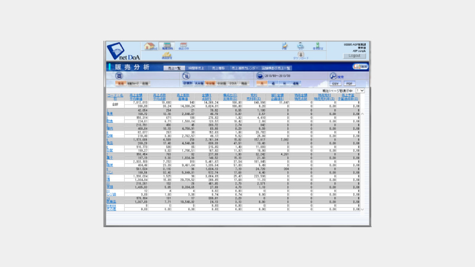This screenshot has height=267, width=475.
Task: Click the magnifier 検索 icon
Action: [333, 76]
